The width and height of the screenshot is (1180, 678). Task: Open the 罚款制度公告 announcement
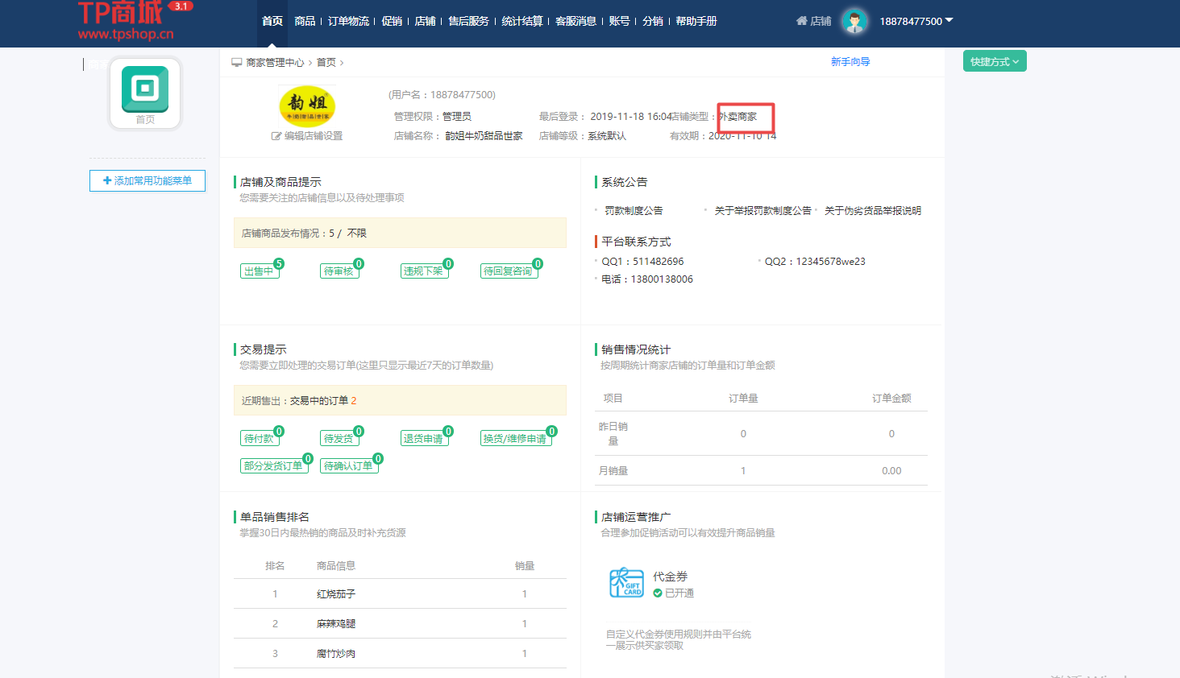pyautogui.click(x=634, y=211)
